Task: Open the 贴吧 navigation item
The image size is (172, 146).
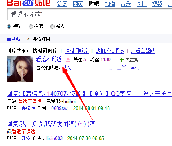Action: (94, 4)
